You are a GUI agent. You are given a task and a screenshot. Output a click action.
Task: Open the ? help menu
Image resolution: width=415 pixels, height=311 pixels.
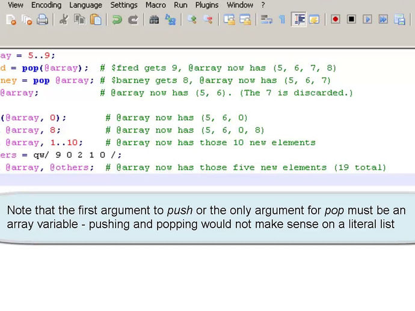click(x=263, y=5)
